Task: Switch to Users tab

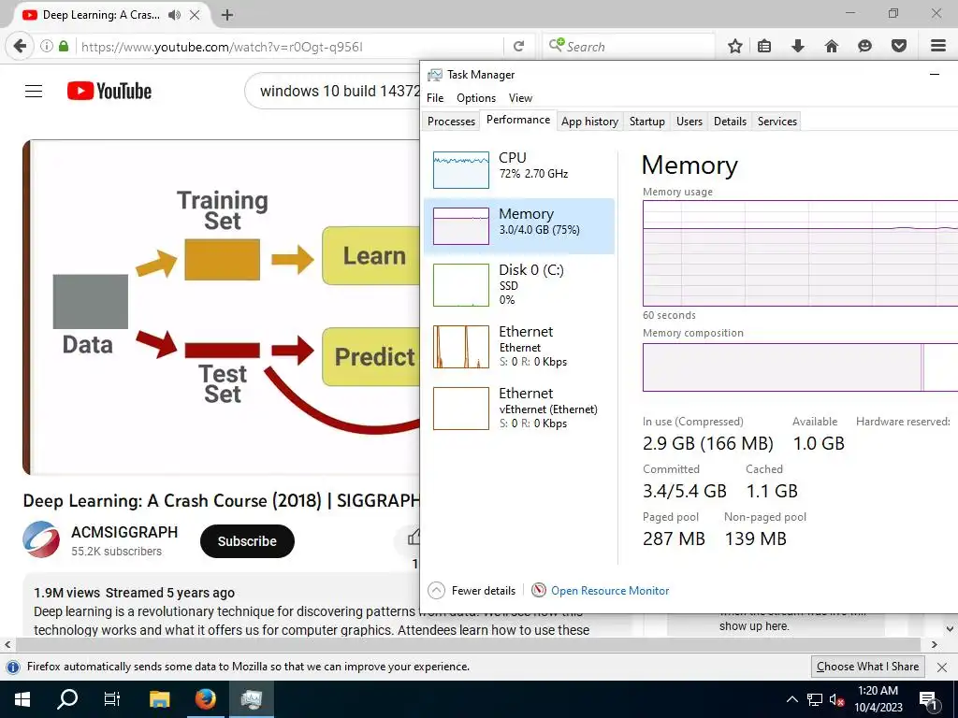Action: [x=689, y=122]
